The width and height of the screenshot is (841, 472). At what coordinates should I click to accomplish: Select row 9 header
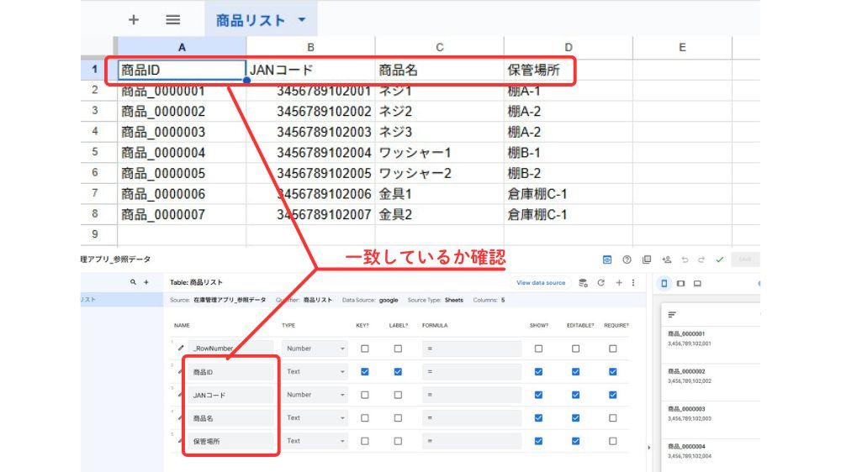point(95,234)
